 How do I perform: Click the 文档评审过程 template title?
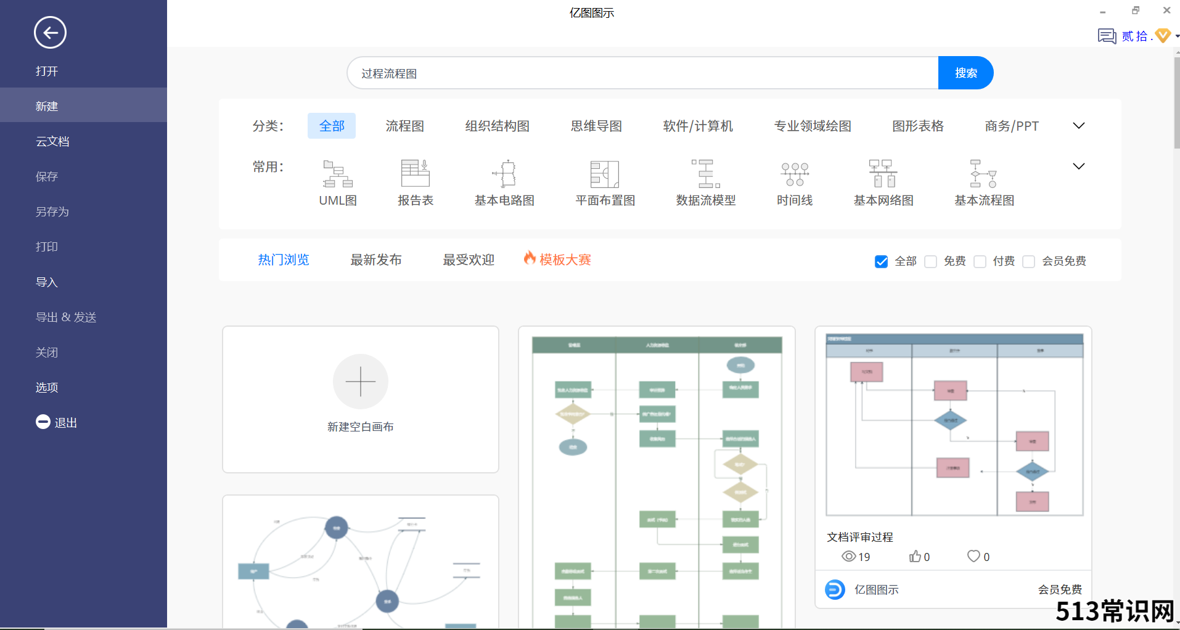click(860, 537)
